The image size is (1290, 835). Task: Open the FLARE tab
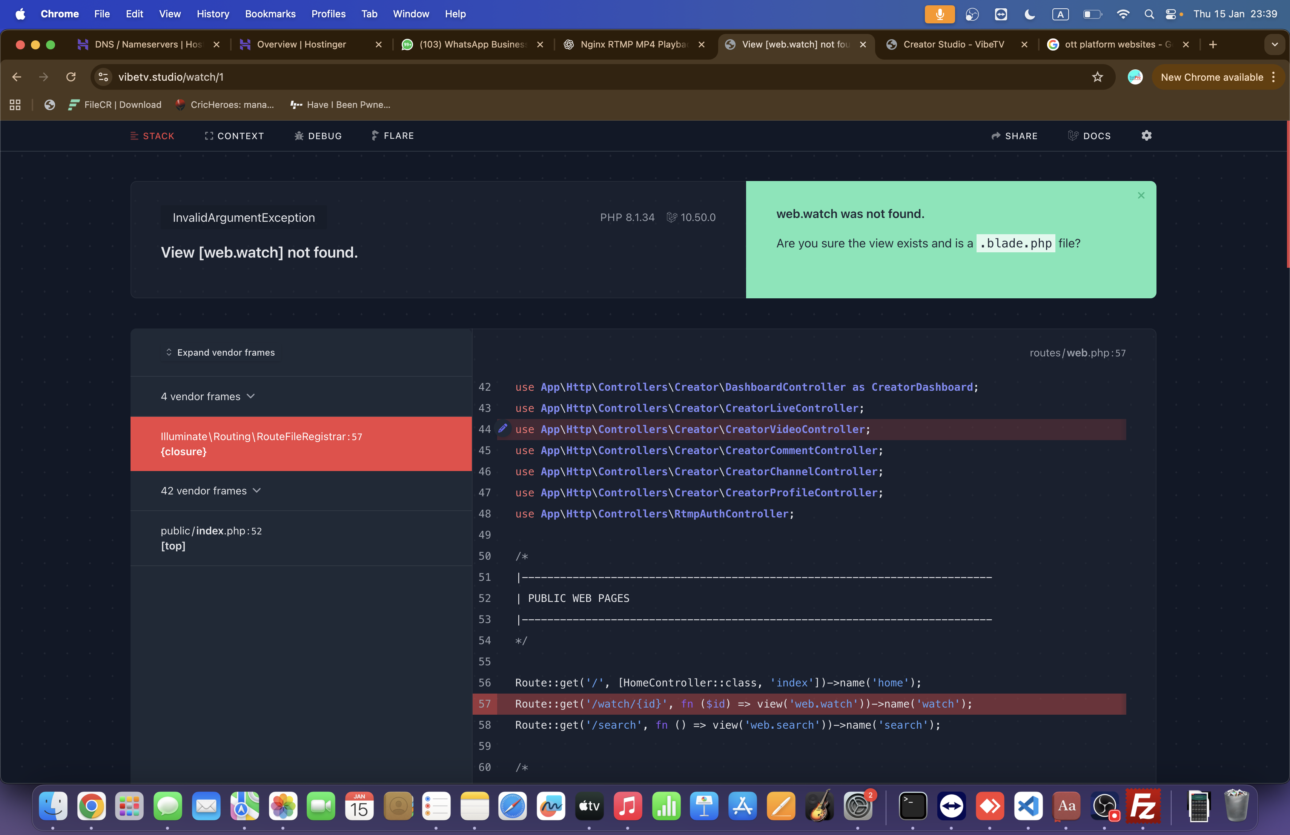392,136
